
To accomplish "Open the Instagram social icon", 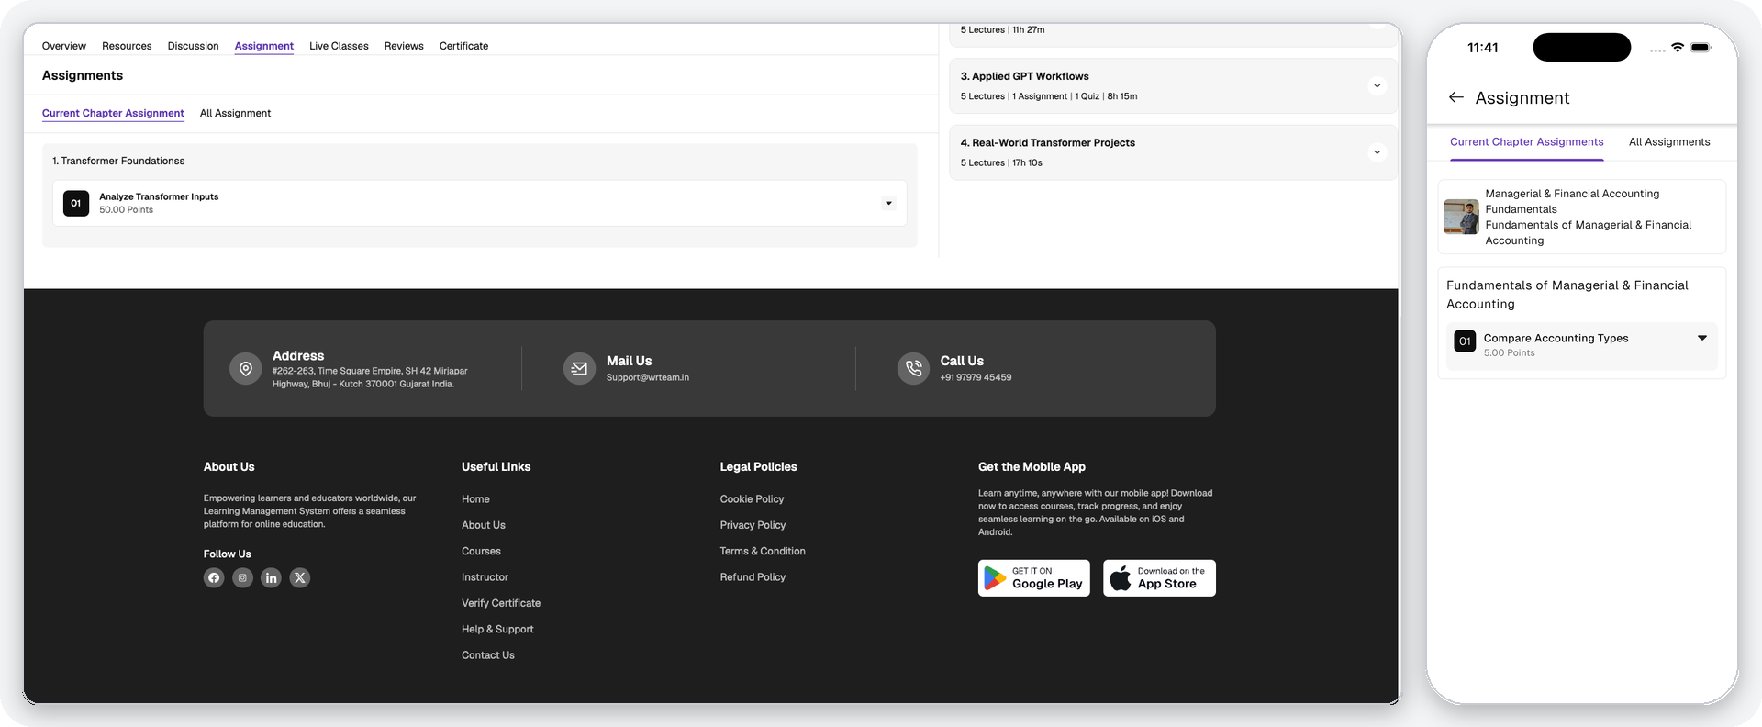I will [x=242, y=577].
